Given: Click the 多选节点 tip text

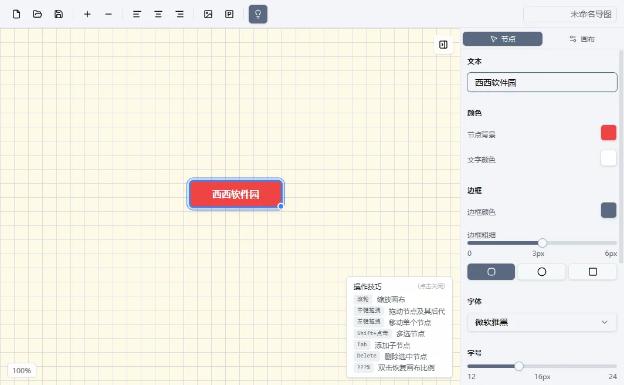Looking at the screenshot, I should tap(411, 333).
